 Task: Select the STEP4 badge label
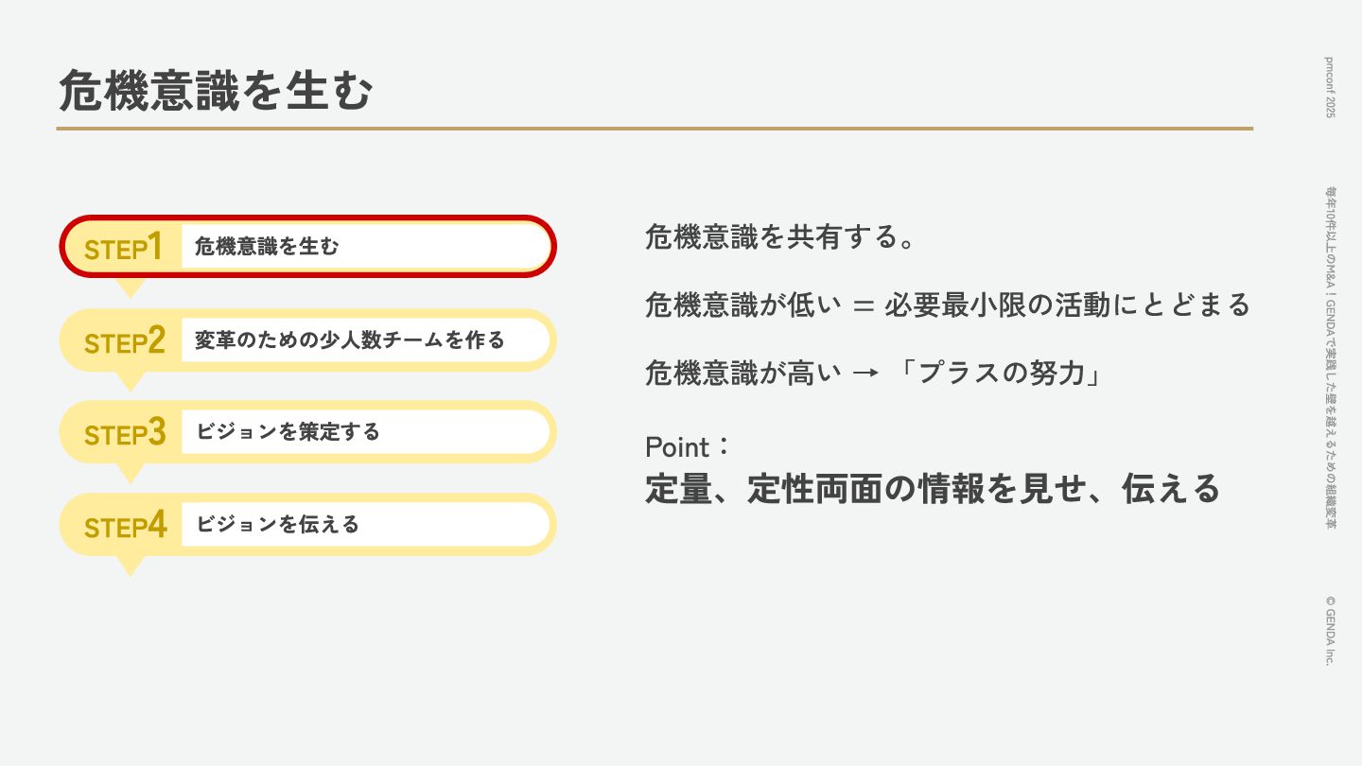[x=124, y=525]
